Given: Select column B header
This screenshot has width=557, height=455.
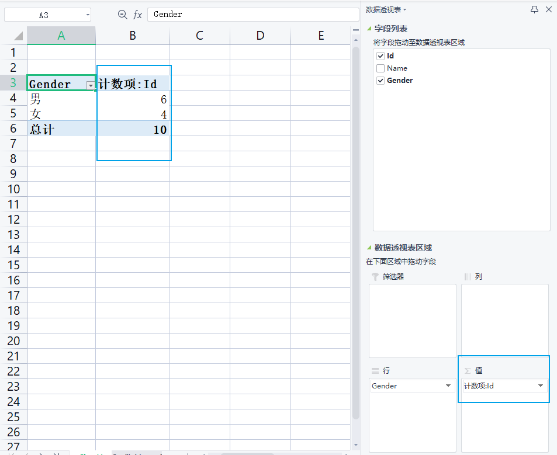Looking at the screenshot, I should (133, 36).
